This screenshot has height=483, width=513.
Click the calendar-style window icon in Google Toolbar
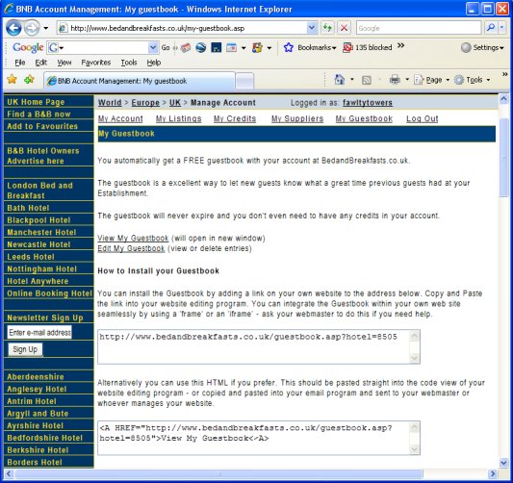[231, 48]
